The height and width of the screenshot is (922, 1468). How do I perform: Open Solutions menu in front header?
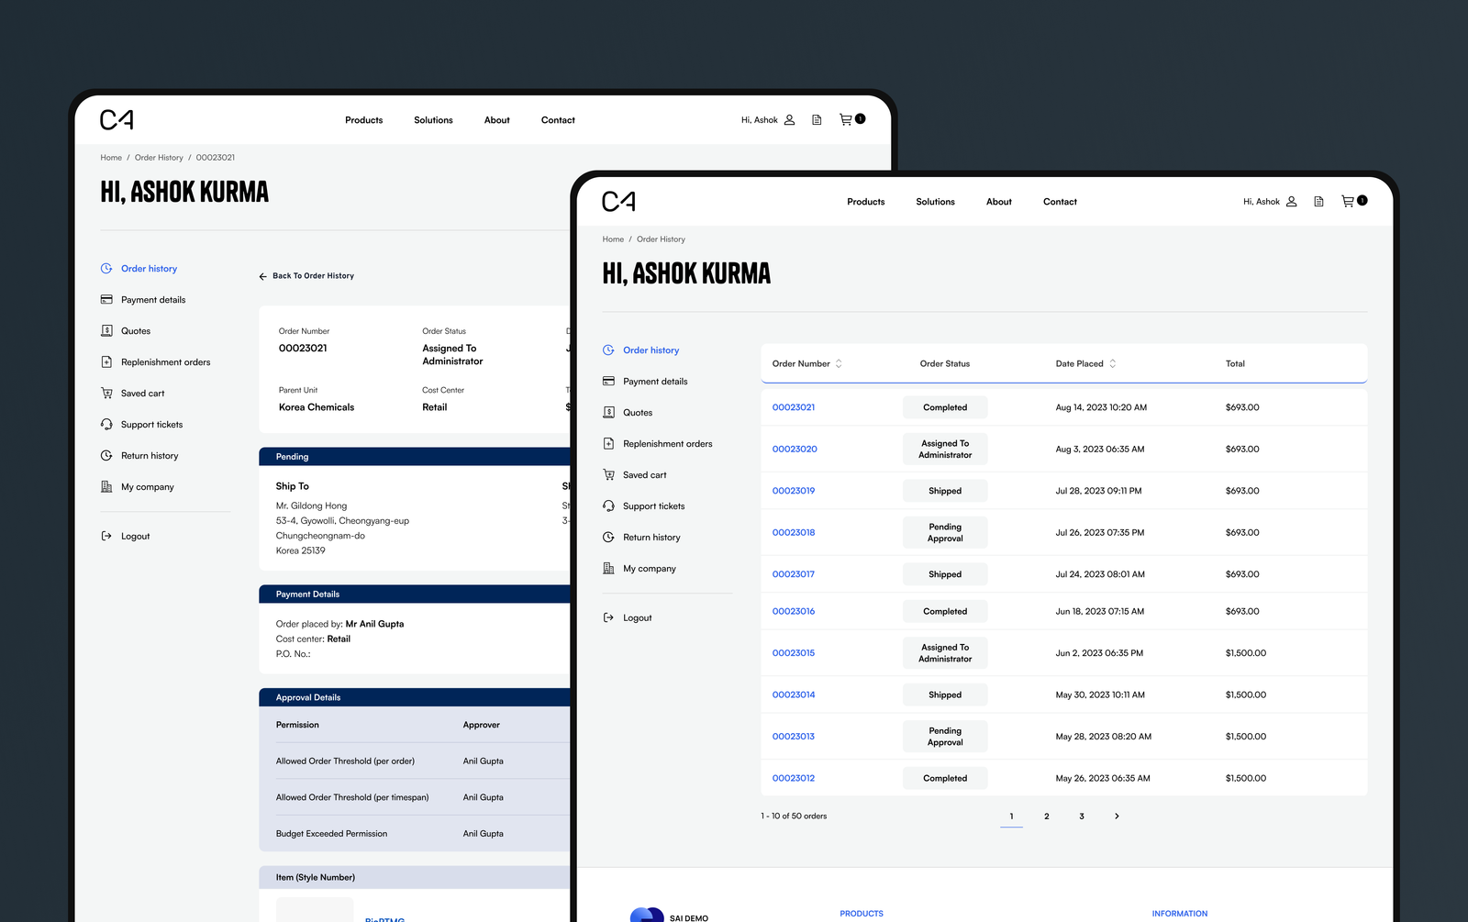935,202
